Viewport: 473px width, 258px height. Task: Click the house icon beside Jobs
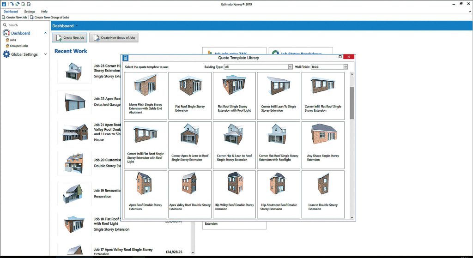click(7, 40)
